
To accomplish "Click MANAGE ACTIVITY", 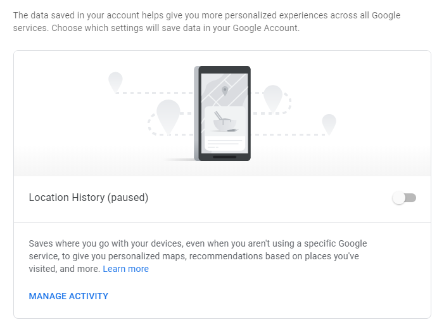I will (x=68, y=296).
